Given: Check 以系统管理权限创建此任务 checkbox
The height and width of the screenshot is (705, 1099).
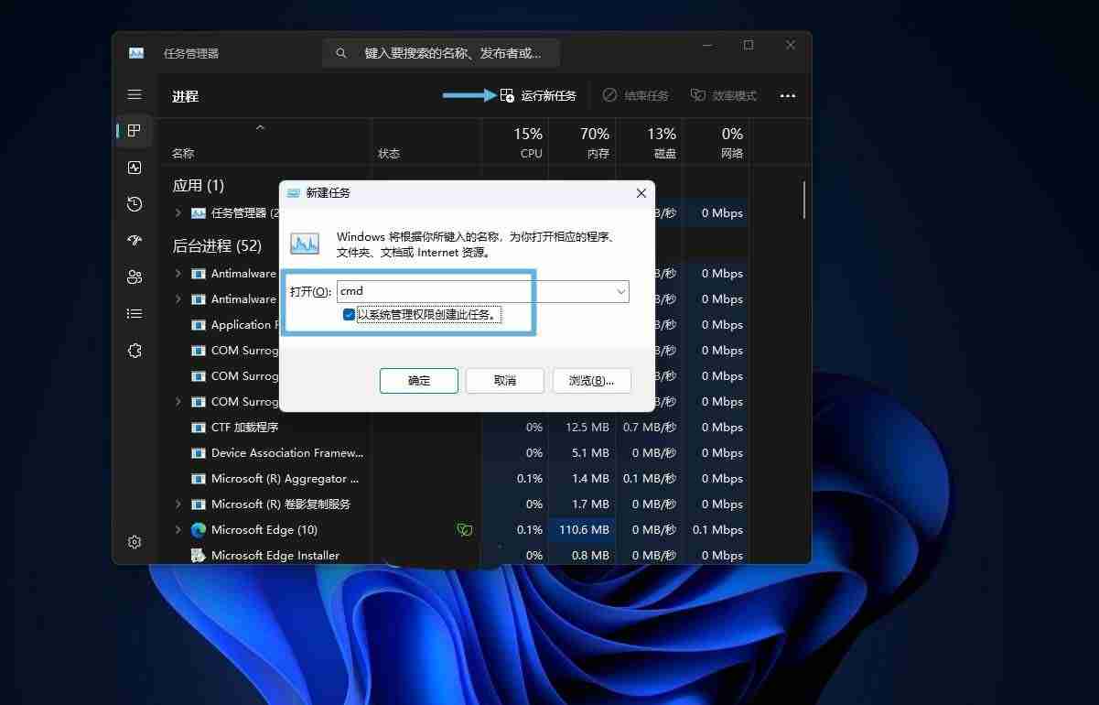Looking at the screenshot, I should (x=349, y=314).
